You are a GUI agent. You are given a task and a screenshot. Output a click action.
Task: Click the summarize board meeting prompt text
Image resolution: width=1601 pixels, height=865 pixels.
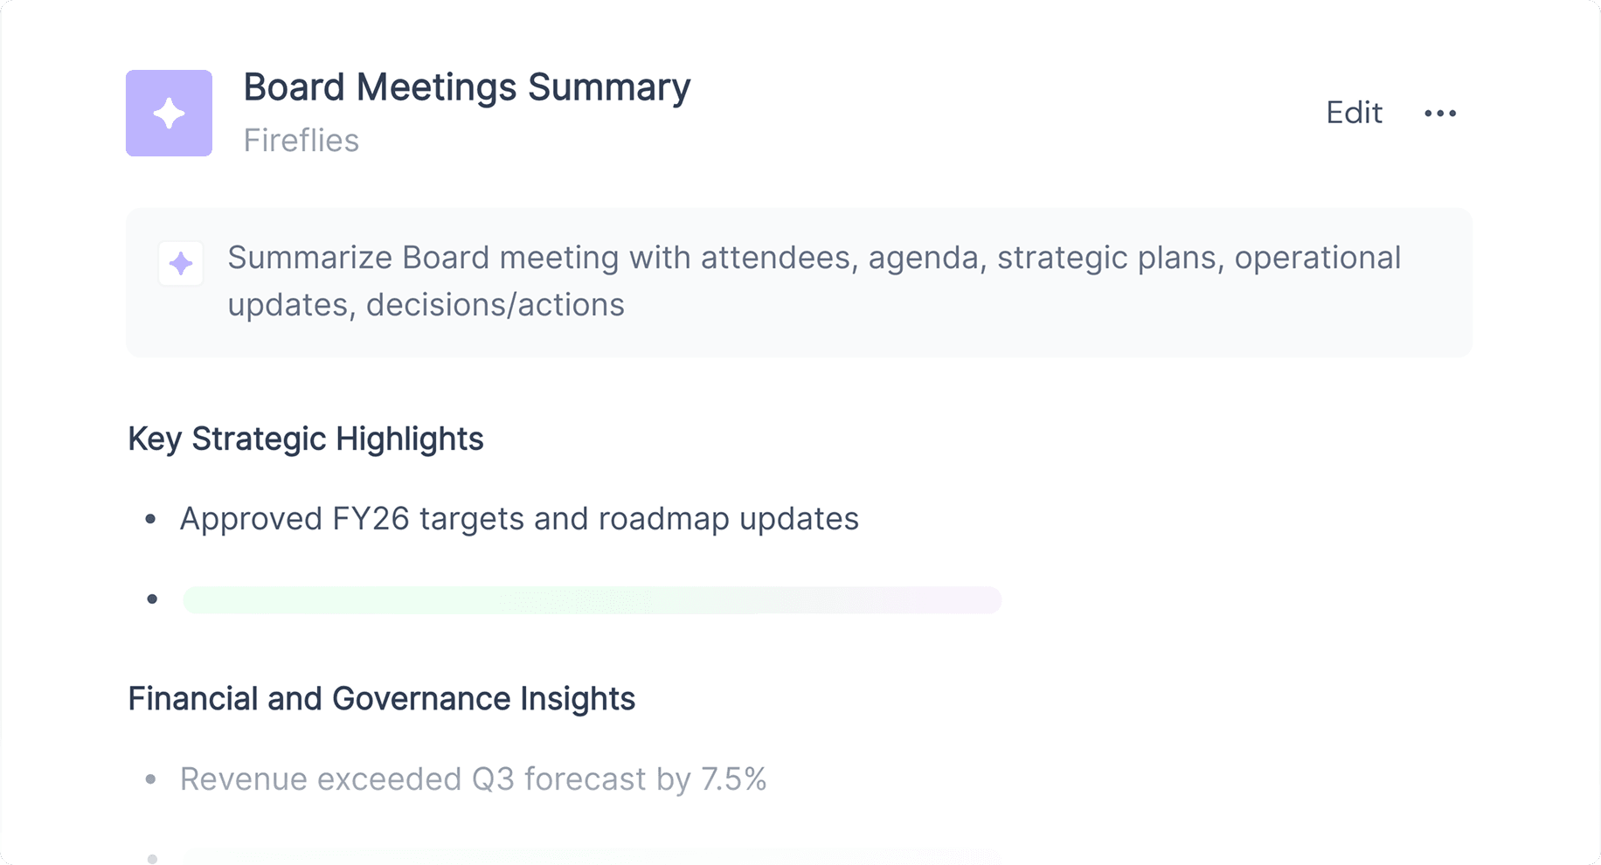click(814, 281)
